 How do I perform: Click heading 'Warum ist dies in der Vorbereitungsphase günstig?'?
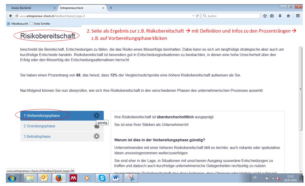point(159,140)
